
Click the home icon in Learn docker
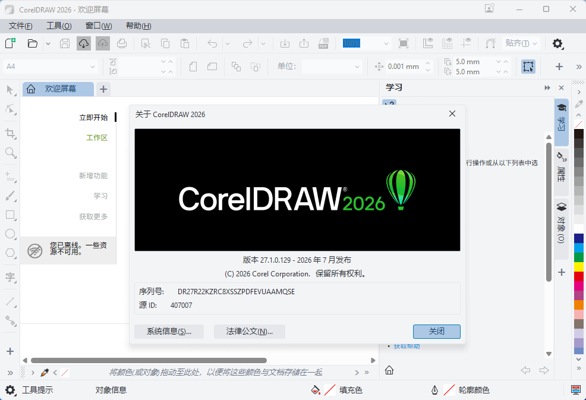click(x=389, y=370)
